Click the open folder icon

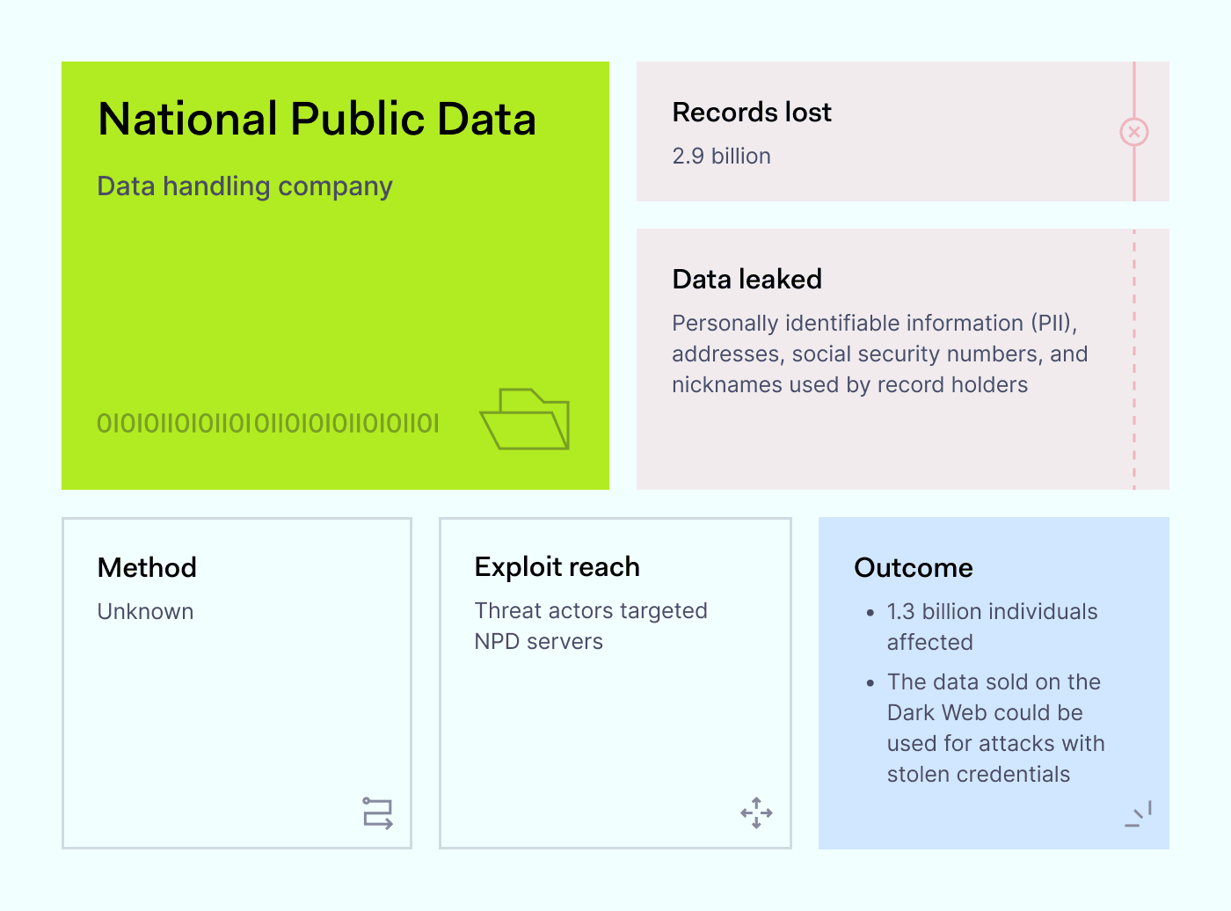point(525,419)
